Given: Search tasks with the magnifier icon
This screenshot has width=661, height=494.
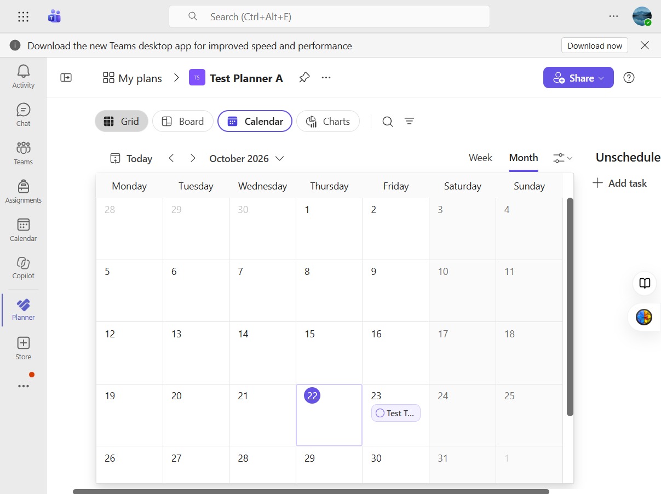Looking at the screenshot, I should 388,122.
